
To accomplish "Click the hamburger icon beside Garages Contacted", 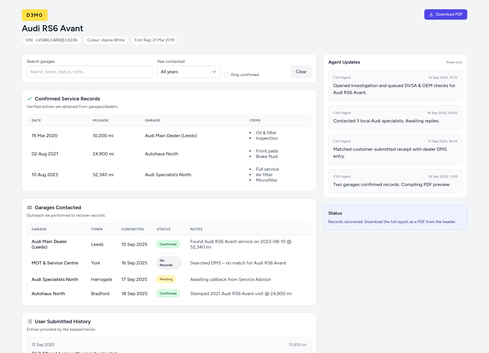I will [x=29, y=207].
